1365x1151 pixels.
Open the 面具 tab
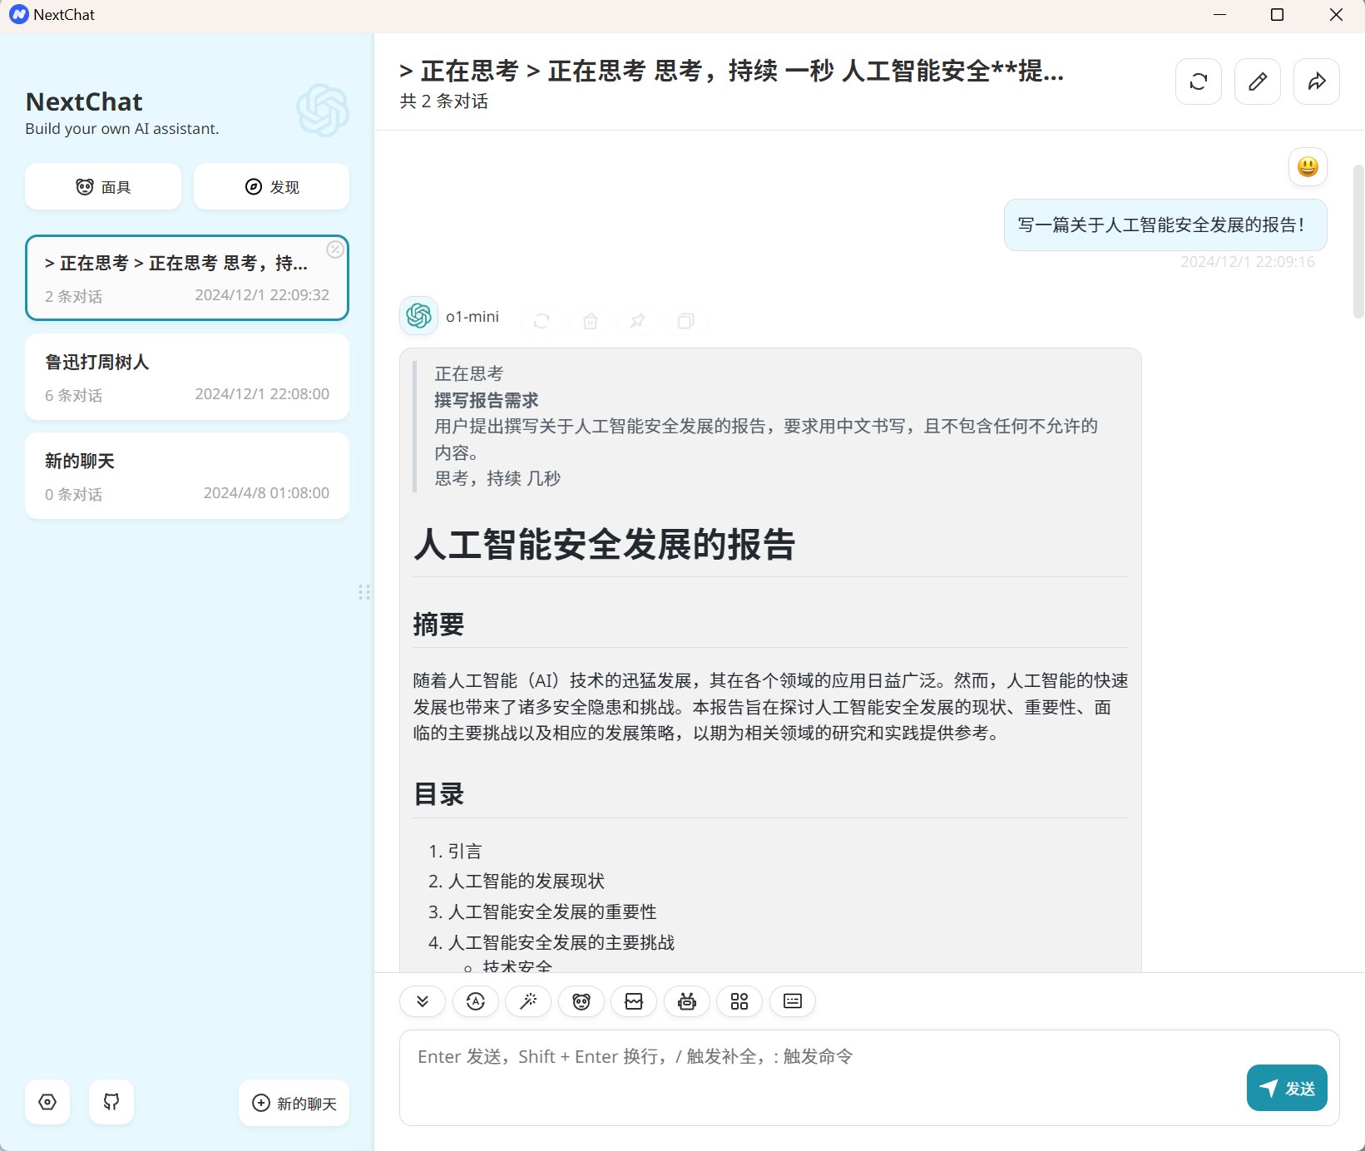[102, 186]
